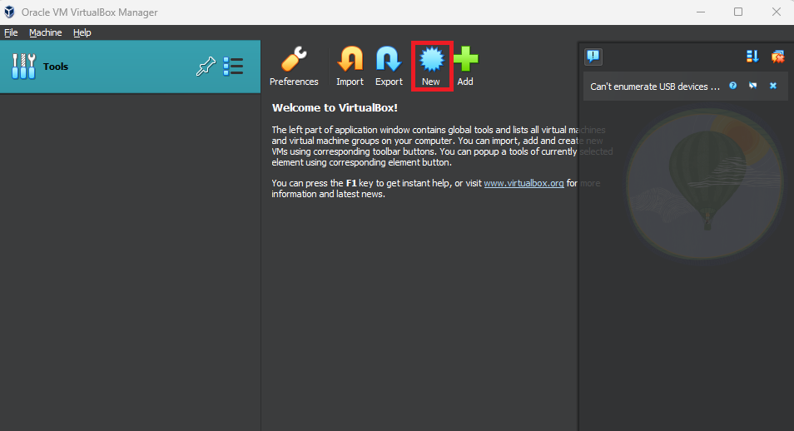Open the Preferences wrench tool
794x431 pixels.
pos(294,67)
